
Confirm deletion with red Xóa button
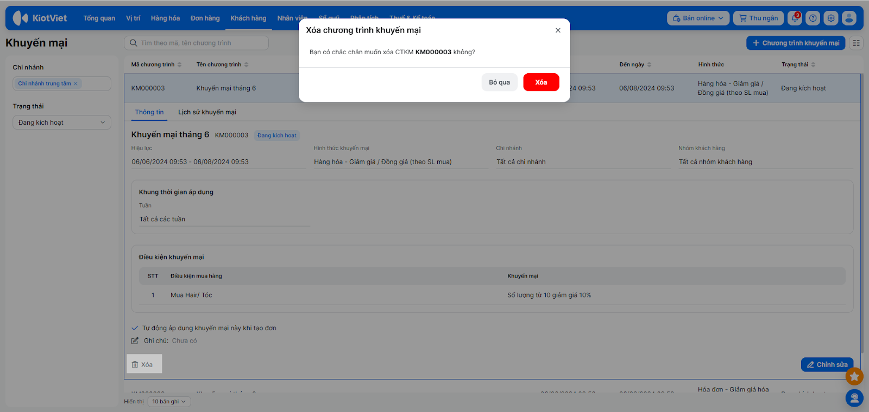(541, 82)
